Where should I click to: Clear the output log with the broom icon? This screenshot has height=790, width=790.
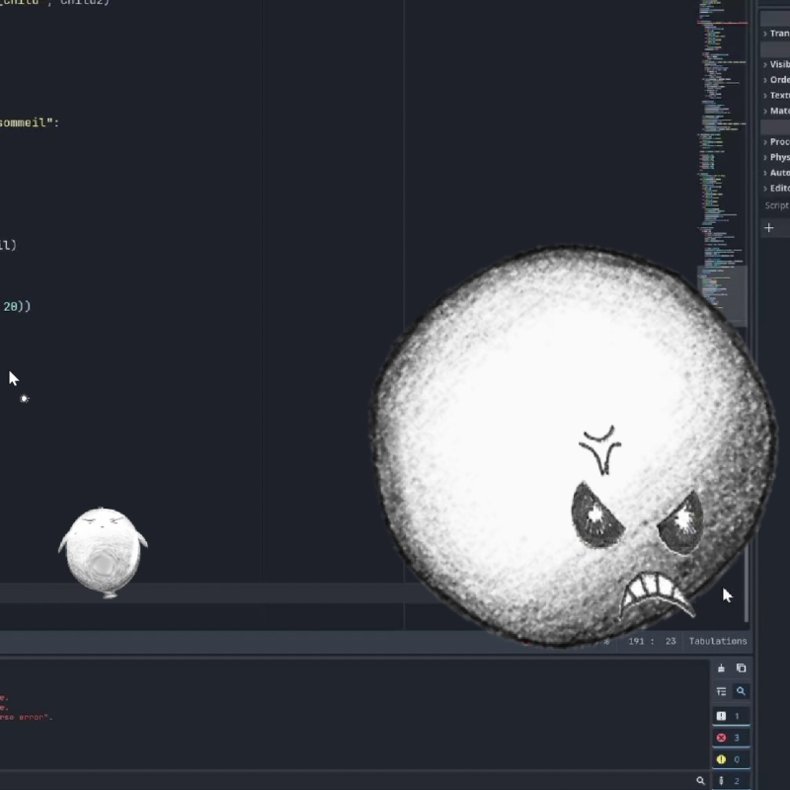(722, 669)
